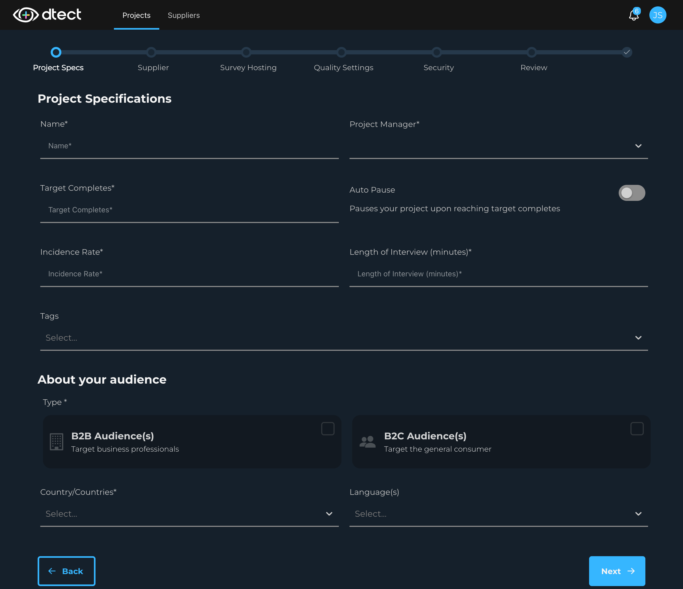The width and height of the screenshot is (683, 589).
Task: Jump to the Survey Hosting step
Action: (246, 52)
